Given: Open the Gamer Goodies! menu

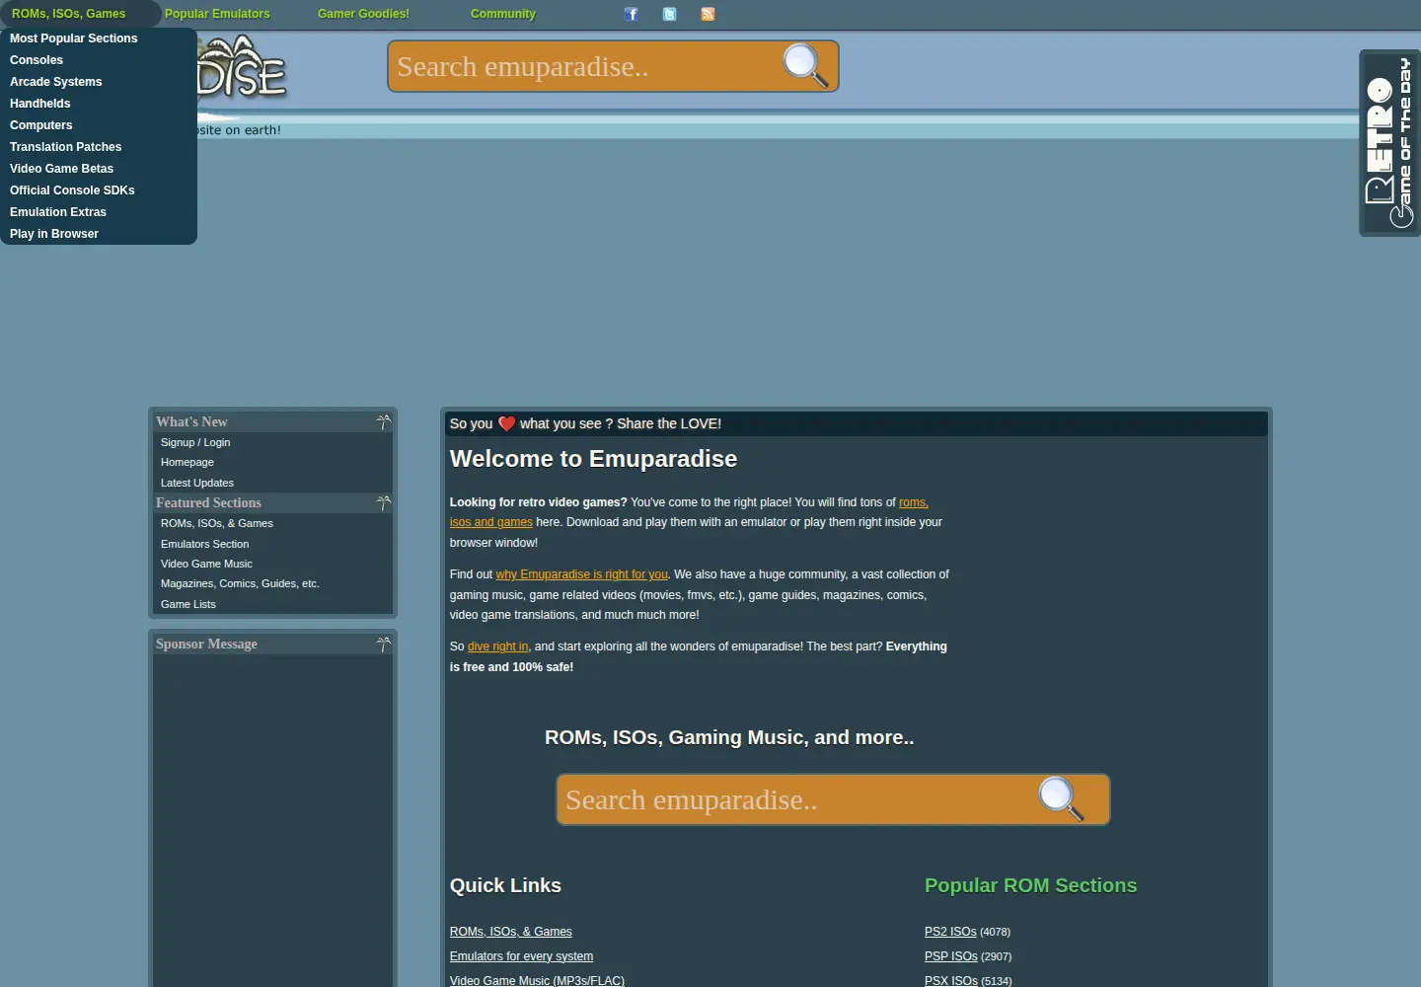Looking at the screenshot, I should pos(363,14).
